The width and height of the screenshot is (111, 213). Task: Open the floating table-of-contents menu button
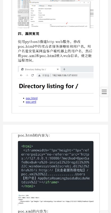104,92
